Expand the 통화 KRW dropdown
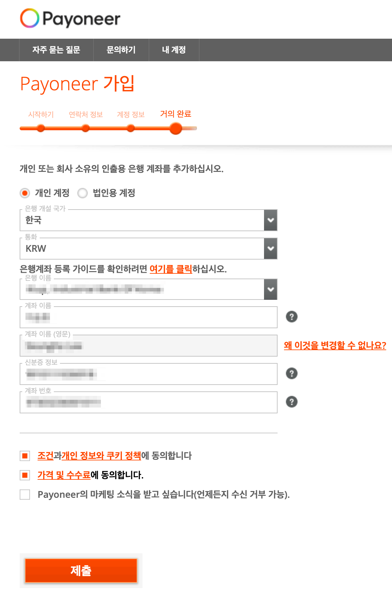392x590 pixels. pos(270,249)
